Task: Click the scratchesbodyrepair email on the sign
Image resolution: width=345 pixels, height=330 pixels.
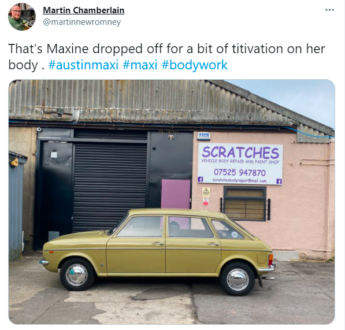Action: (240, 181)
